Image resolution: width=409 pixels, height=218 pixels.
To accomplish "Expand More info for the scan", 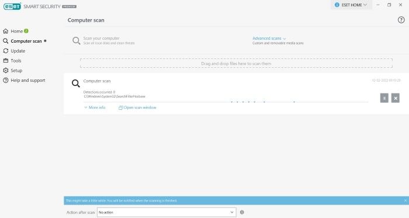I will pos(95,108).
